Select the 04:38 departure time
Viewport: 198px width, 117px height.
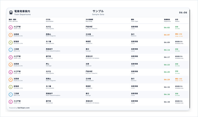point(167,102)
